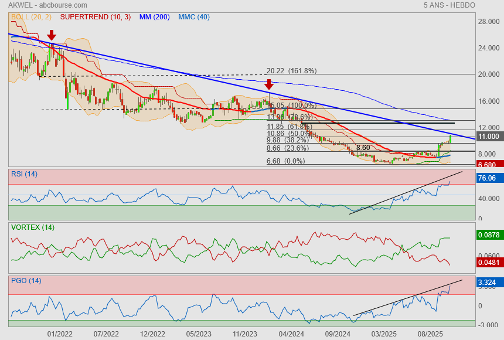Click the 8.60 support level label
Viewport: 504px width, 340px height.
point(363,148)
